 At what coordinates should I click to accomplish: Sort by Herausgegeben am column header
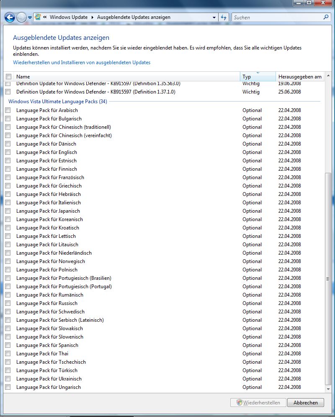pos(300,77)
